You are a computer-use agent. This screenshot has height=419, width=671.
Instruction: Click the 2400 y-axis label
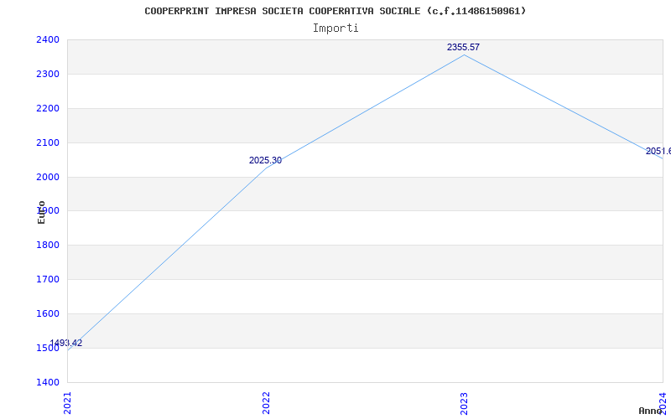click(x=48, y=39)
